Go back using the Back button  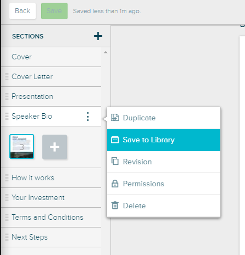23,11
